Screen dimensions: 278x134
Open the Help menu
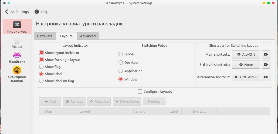[42, 12]
